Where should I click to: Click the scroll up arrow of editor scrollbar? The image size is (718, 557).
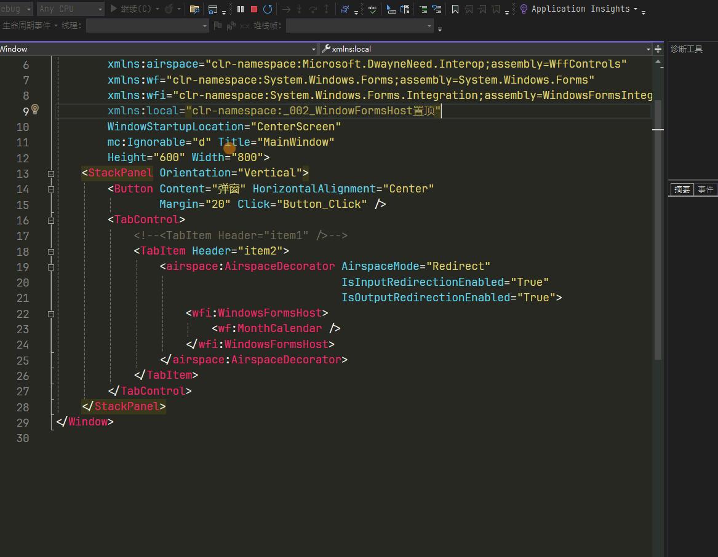point(658,61)
